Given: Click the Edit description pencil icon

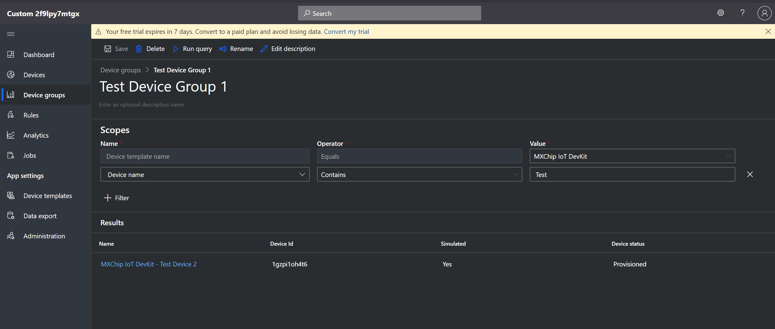Looking at the screenshot, I should pos(264,49).
